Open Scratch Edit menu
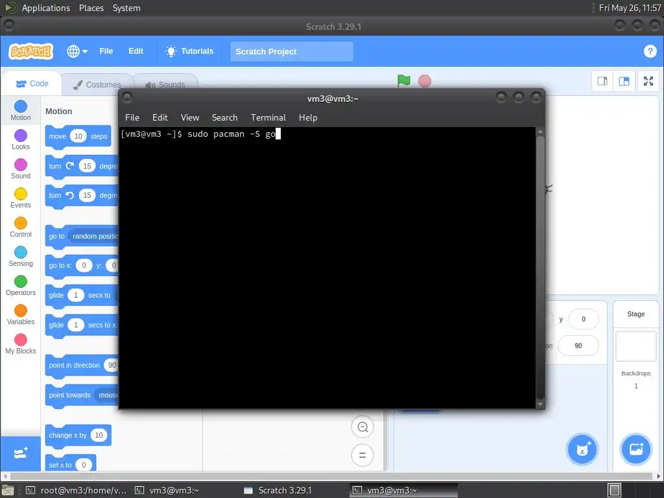664x498 pixels. (136, 51)
